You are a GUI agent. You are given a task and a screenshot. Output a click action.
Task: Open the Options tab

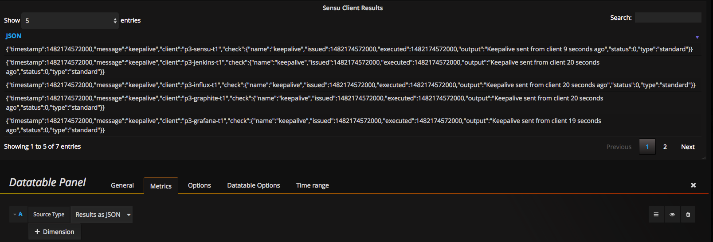pos(200,185)
